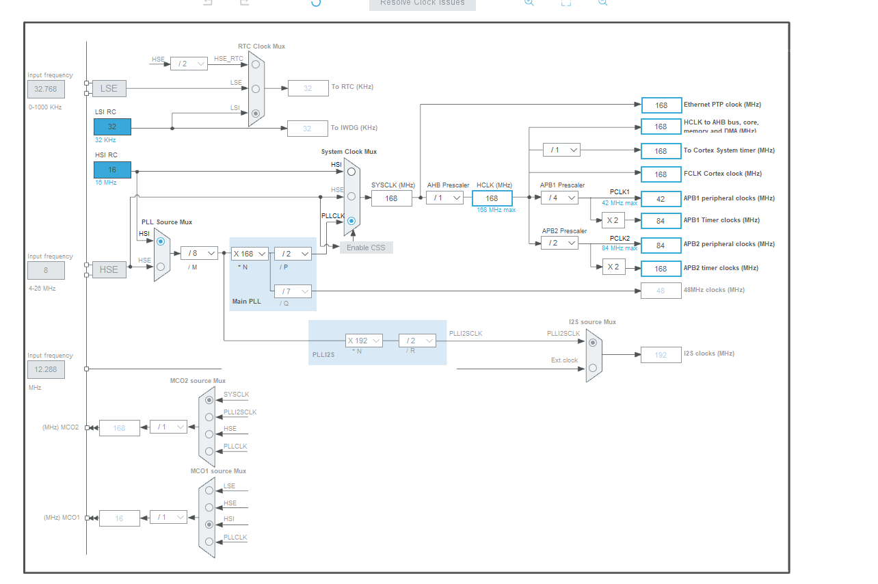Click the zoom-out magnifier icon
The image size is (878, 584).
coord(602,3)
